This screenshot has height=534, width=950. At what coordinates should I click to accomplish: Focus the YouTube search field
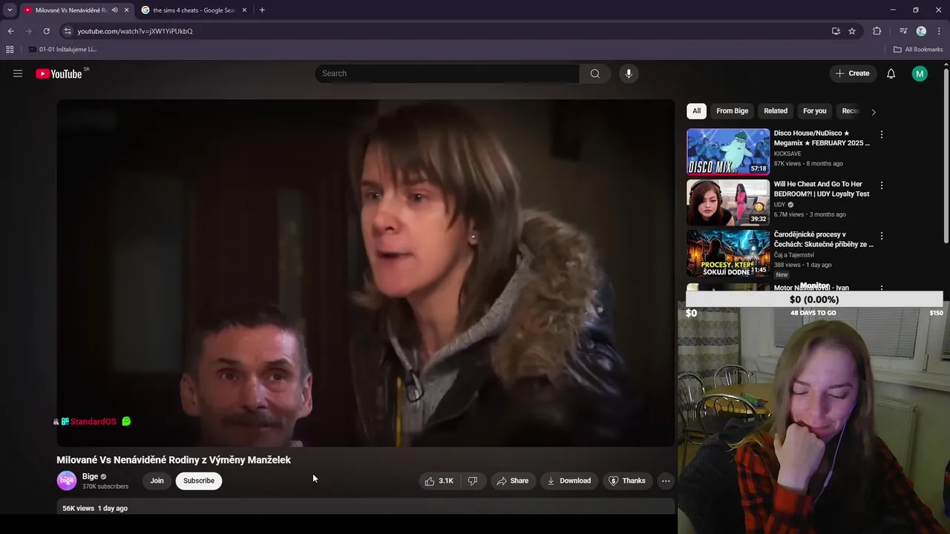pos(447,73)
